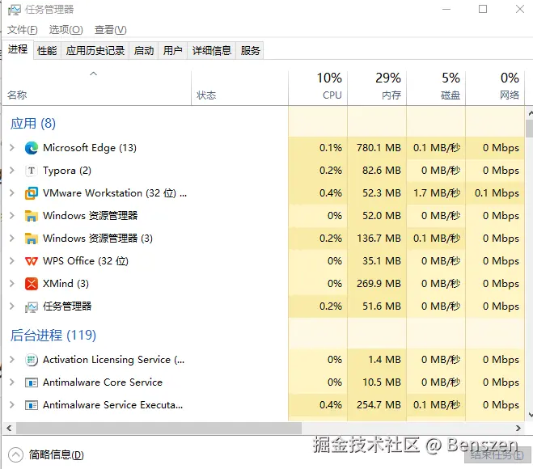Viewport: 533px width, 469px height.
Task: Click the WPS Office icon
Action: 32,261
